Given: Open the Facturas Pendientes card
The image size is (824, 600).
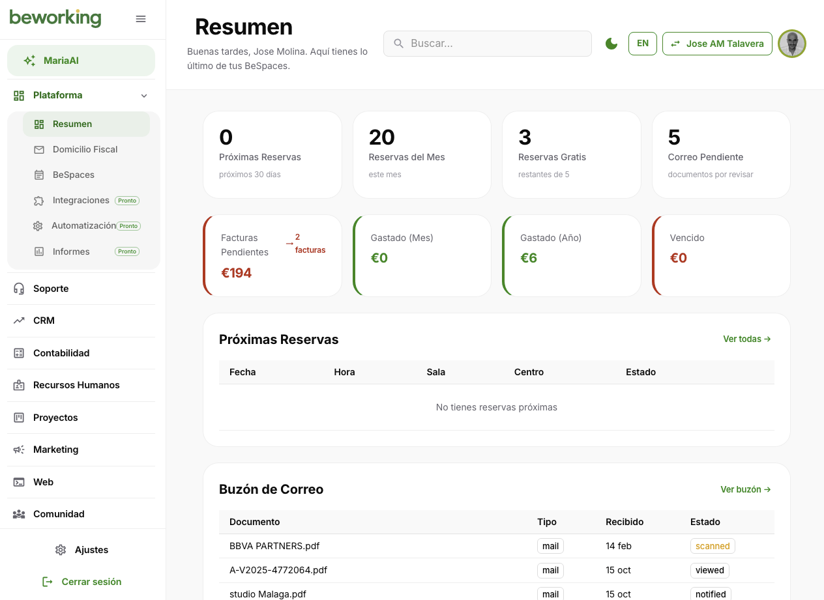Looking at the screenshot, I should [x=272, y=256].
